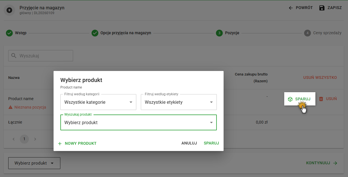348x177 pixels.
Task: Click the magnifier icon in search box
Action: [14, 56]
